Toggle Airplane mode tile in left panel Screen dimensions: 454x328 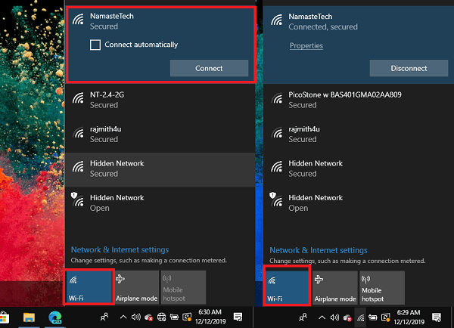pos(137,287)
